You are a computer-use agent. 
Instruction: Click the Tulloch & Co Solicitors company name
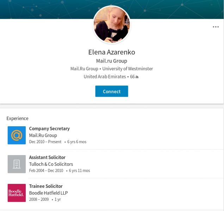(51, 164)
